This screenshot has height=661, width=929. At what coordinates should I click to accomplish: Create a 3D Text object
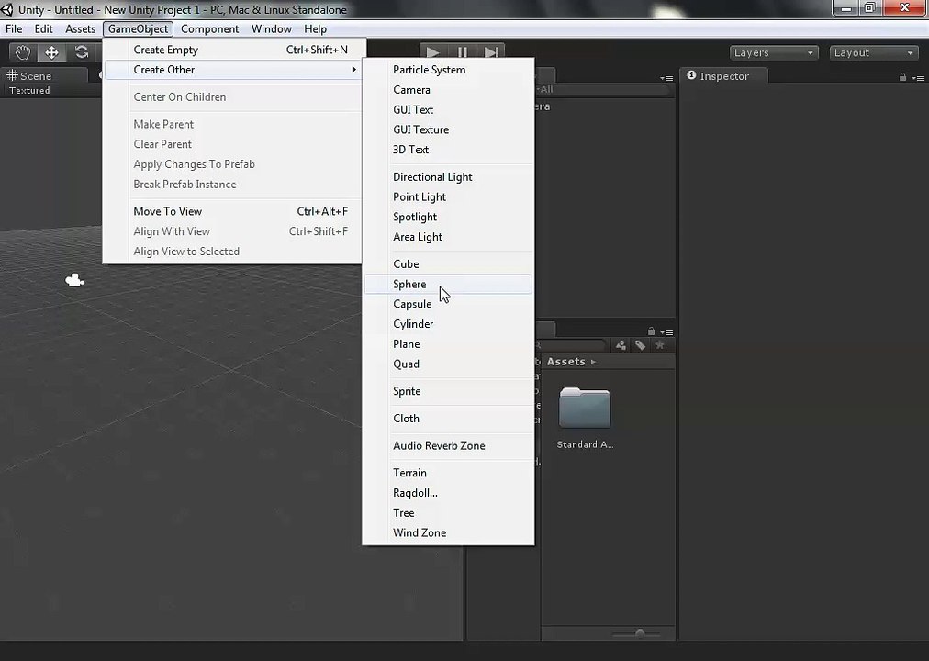[448, 150]
